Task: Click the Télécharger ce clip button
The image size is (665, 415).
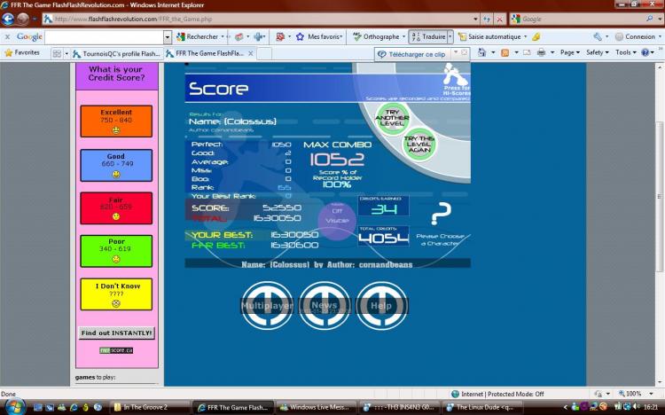Action: click(411, 54)
